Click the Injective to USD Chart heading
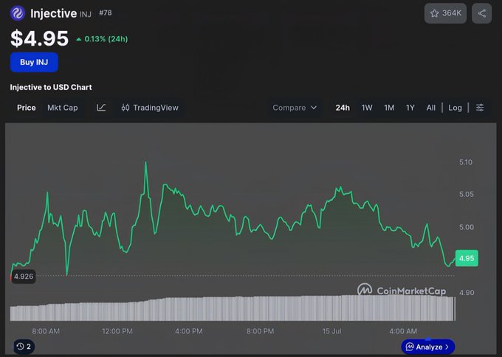 point(51,87)
